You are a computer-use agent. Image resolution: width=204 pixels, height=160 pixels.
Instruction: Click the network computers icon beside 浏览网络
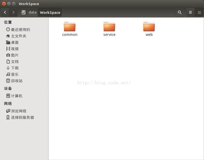pyautogui.click(x=8, y=111)
